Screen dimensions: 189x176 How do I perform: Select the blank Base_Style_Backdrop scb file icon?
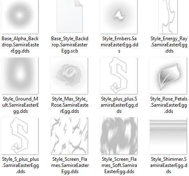pyautogui.click(x=70, y=16)
